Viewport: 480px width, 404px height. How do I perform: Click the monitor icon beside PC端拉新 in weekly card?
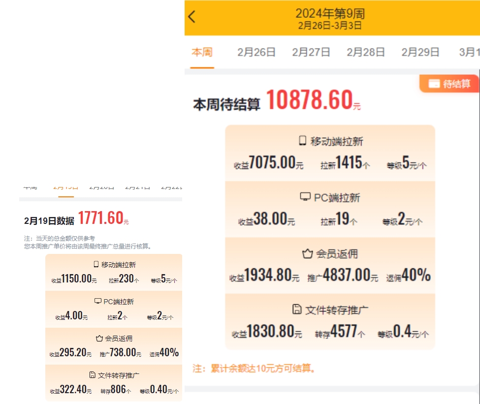[305, 196]
